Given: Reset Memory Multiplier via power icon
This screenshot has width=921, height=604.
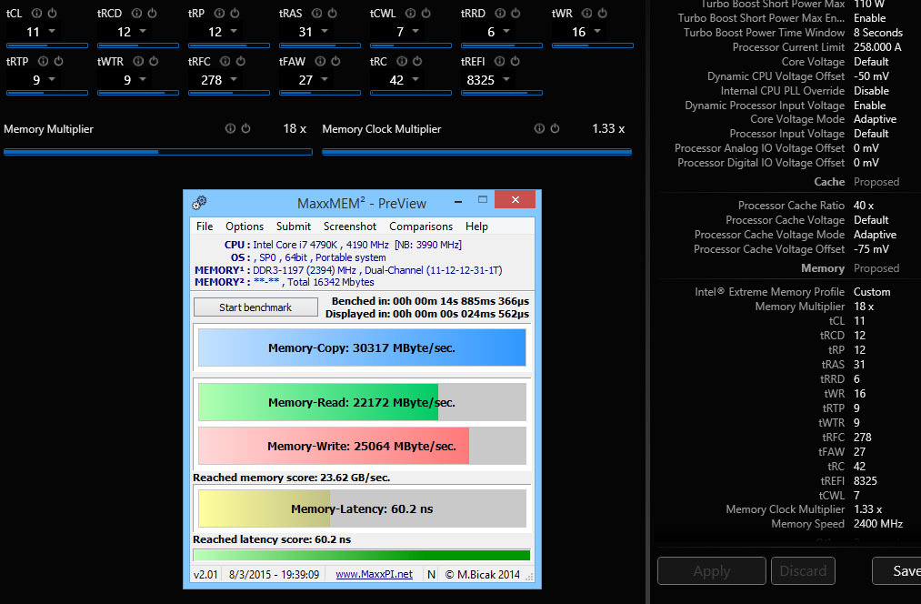Looking at the screenshot, I should (246, 128).
